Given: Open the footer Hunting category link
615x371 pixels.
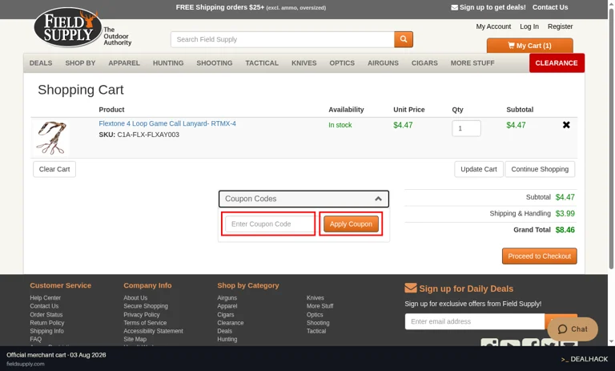Looking at the screenshot, I should coord(227,339).
